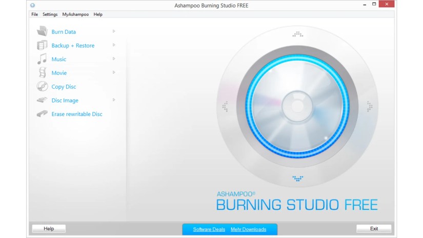
Task: Open the Help menu in the menu bar
Action: tap(98, 14)
